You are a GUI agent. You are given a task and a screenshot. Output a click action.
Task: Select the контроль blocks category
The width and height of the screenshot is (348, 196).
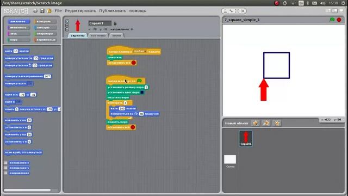tap(45, 21)
